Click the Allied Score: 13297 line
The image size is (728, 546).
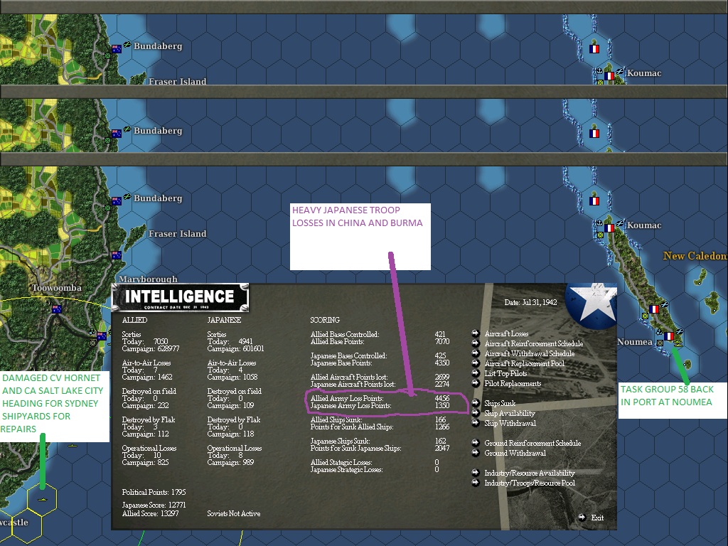pos(150,513)
